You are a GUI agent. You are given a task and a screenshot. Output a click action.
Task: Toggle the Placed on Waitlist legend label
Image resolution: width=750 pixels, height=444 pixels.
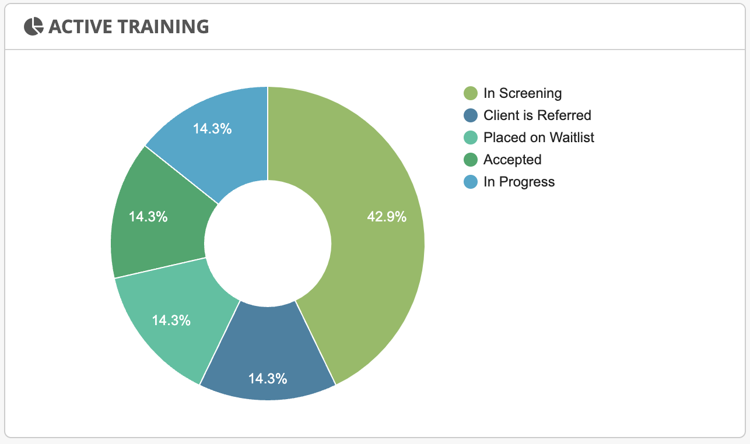[x=539, y=138]
